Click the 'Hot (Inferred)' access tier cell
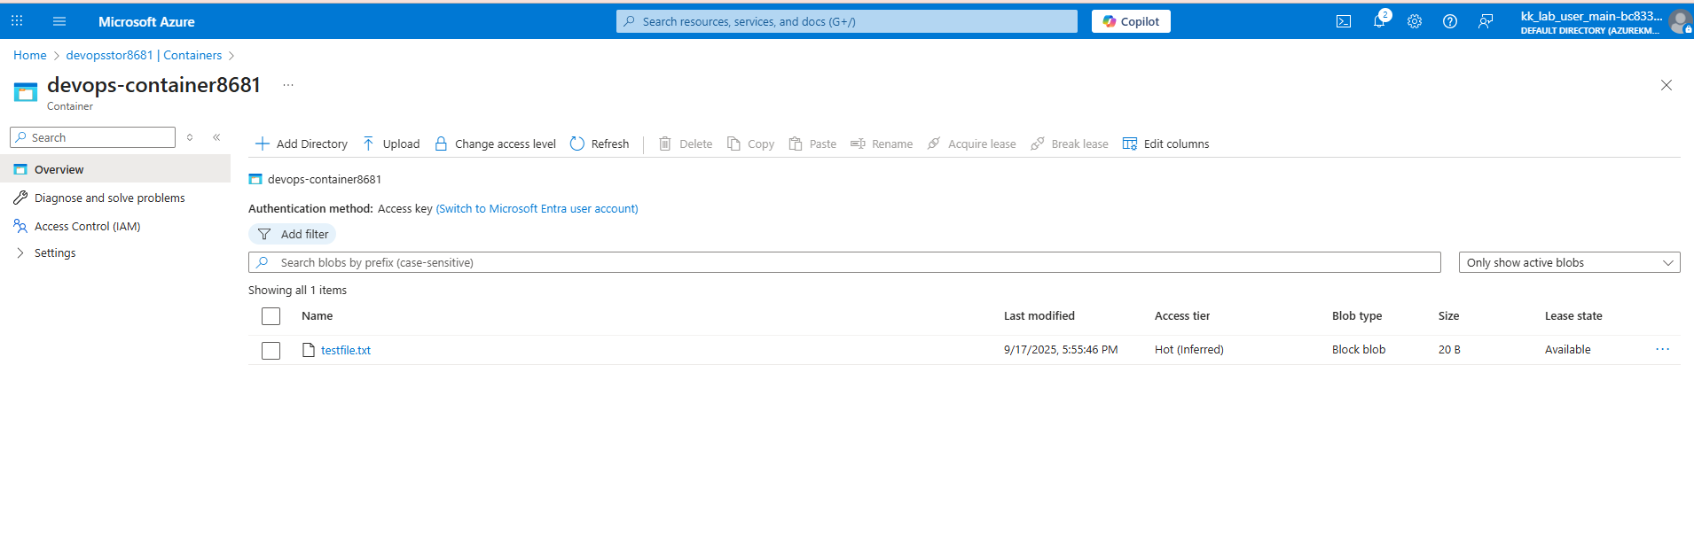This screenshot has height=559, width=1694. (1189, 349)
